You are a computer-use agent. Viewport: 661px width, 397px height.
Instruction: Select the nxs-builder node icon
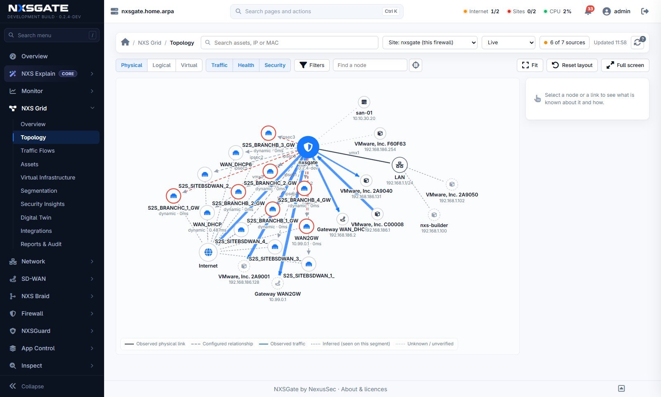pyautogui.click(x=434, y=215)
